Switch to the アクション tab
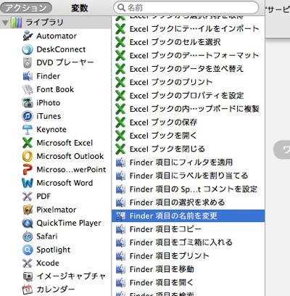The height and width of the screenshot is (296, 290). [x=25, y=8]
